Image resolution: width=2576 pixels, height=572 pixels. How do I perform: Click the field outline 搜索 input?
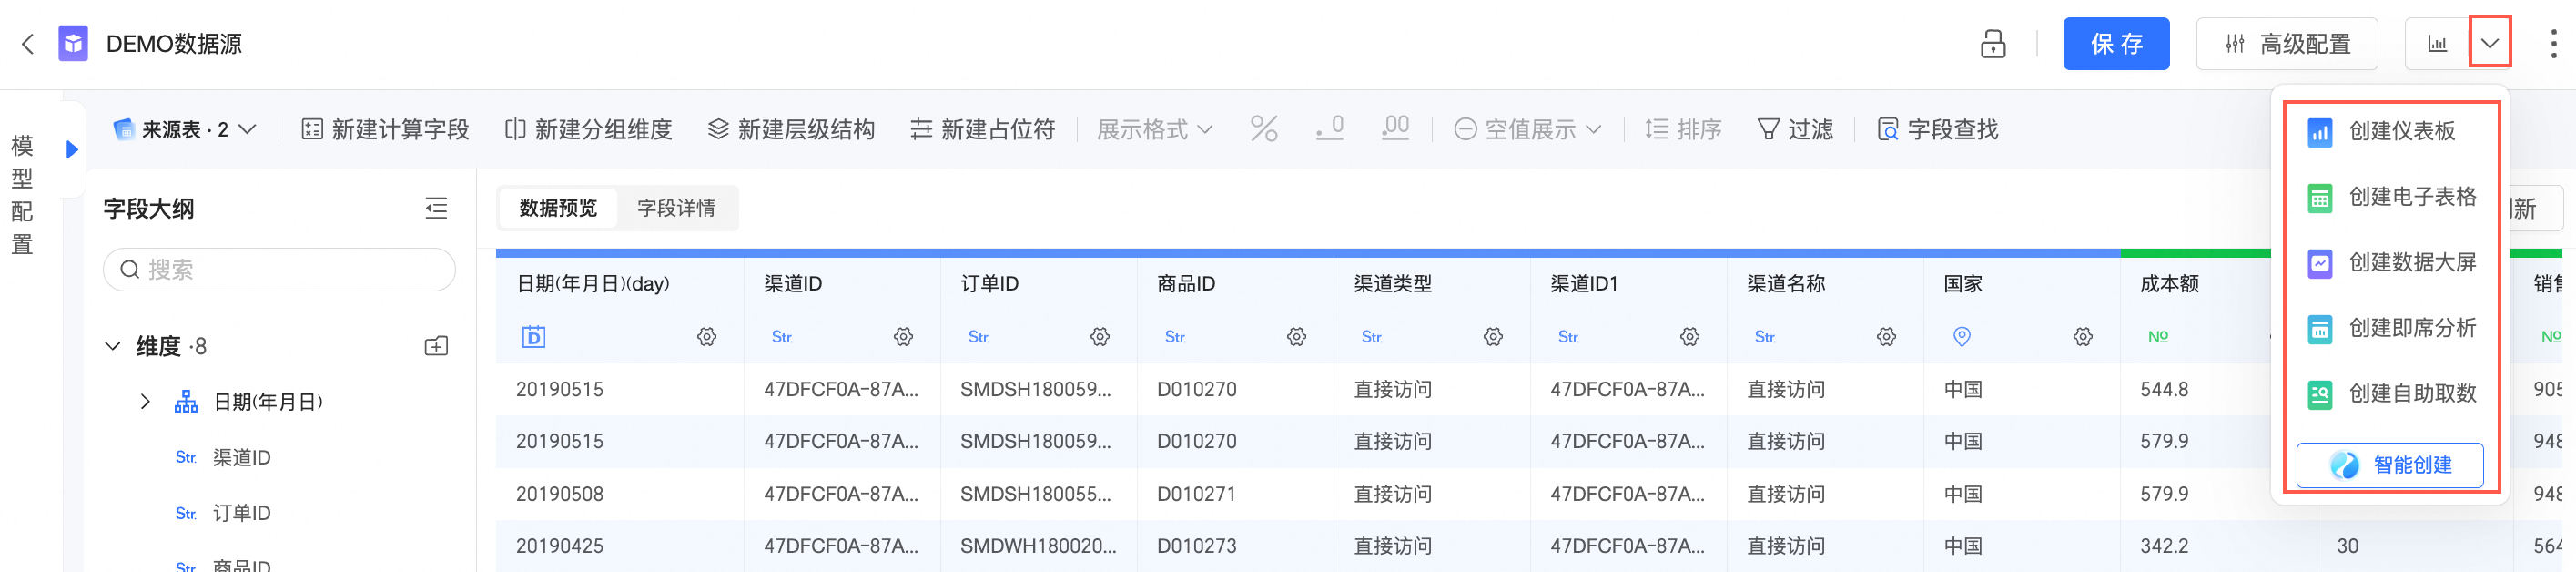pyautogui.click(x=279, y=270)
